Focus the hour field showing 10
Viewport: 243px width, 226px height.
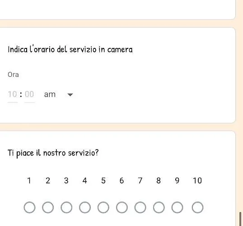click(13, 95)
